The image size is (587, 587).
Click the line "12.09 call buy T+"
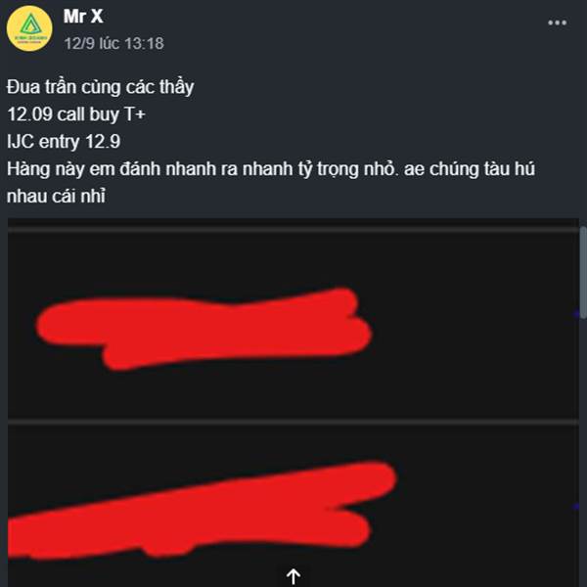[76, 114]
